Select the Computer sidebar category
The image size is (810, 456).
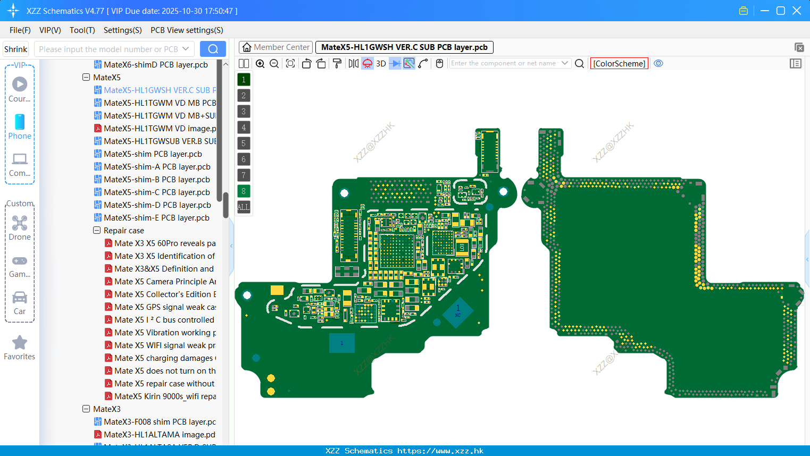pyautogui.click(x=20, y=165)
